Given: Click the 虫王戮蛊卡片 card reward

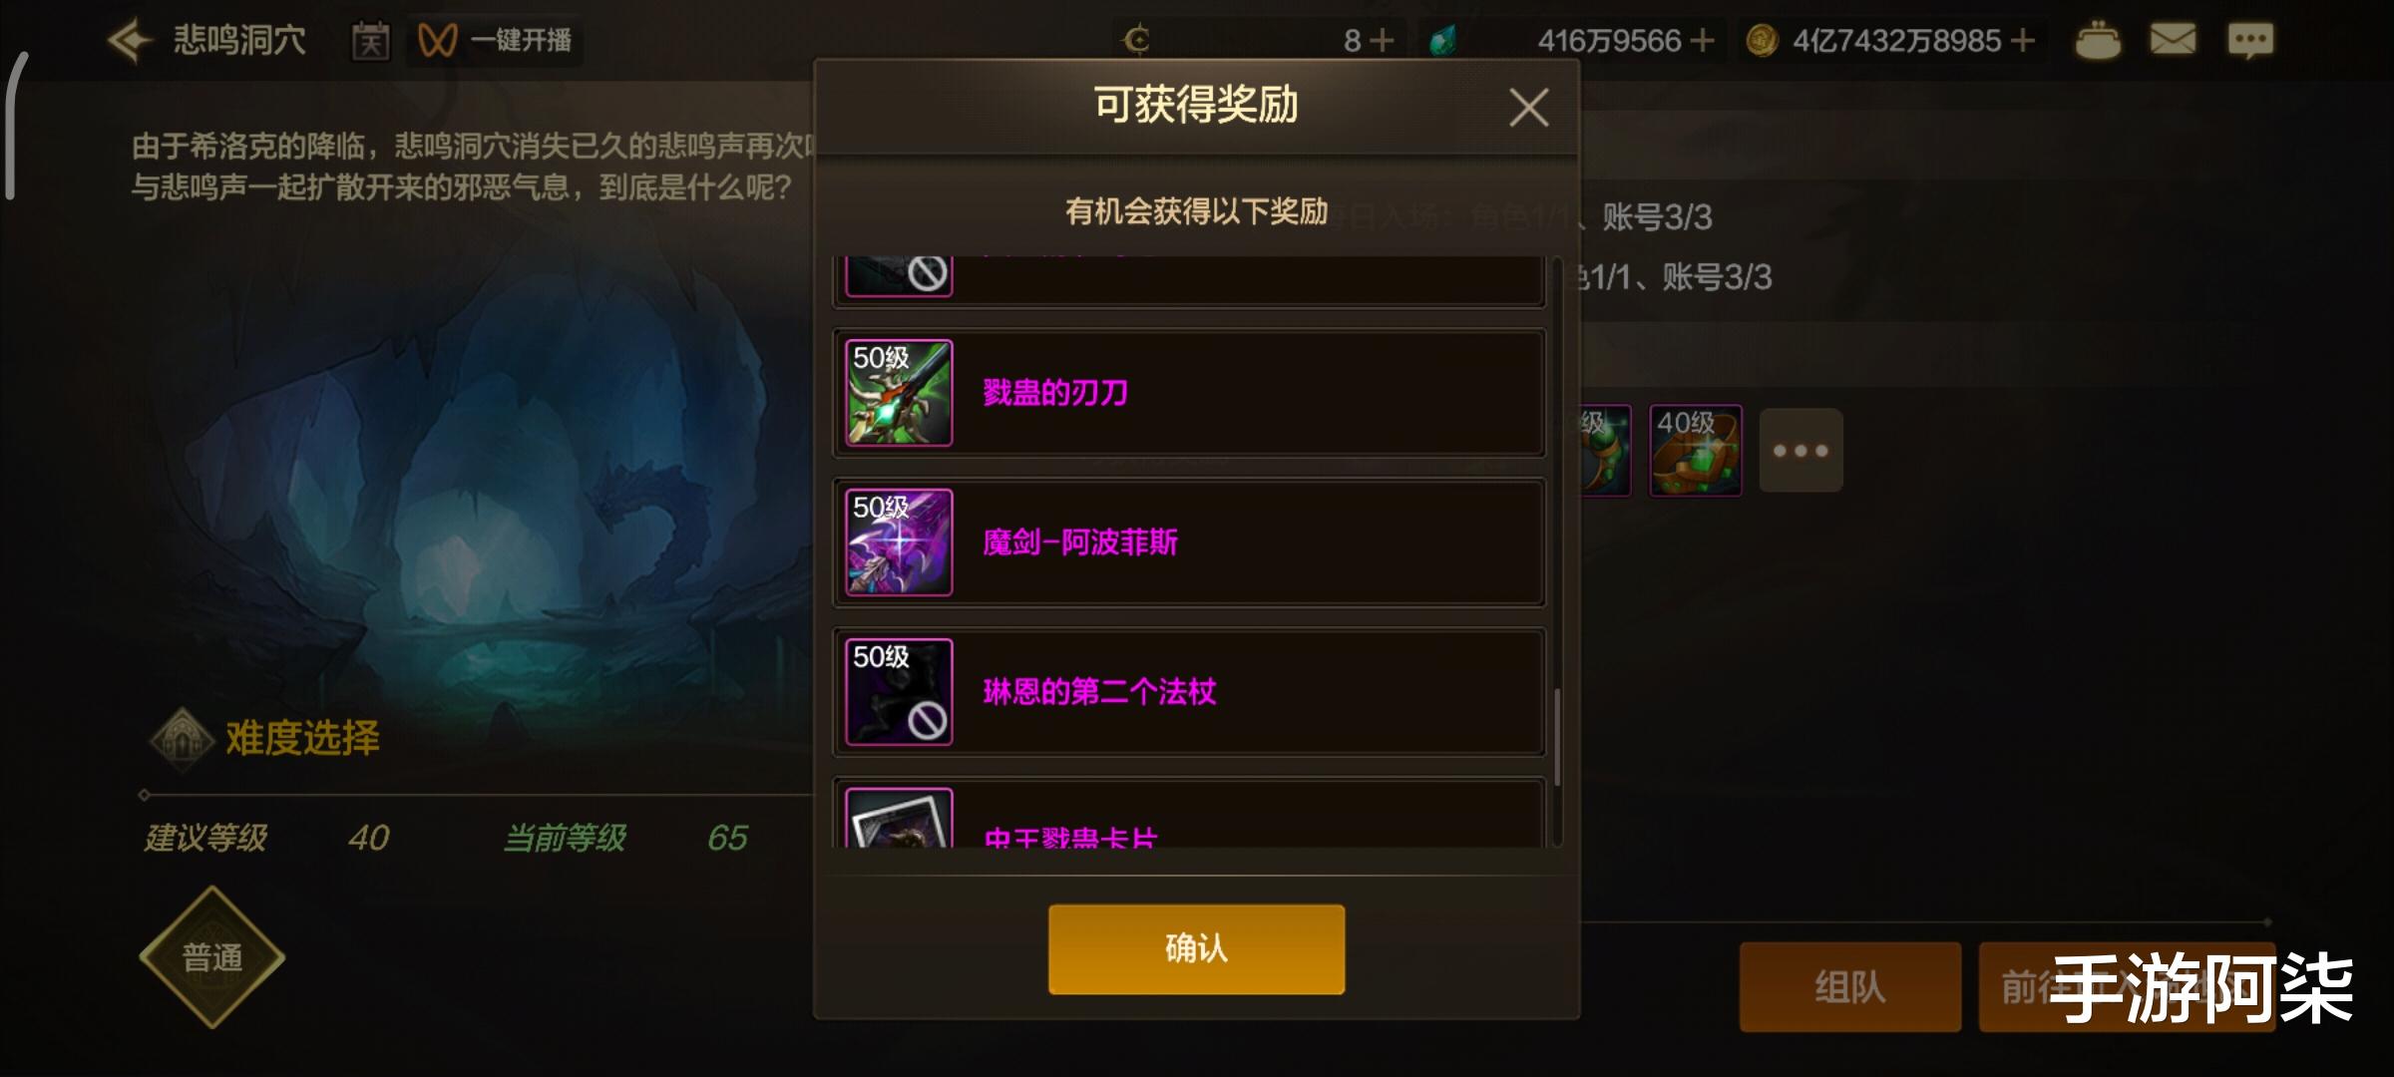Looking at the screenshot, I should (1189, 814).
